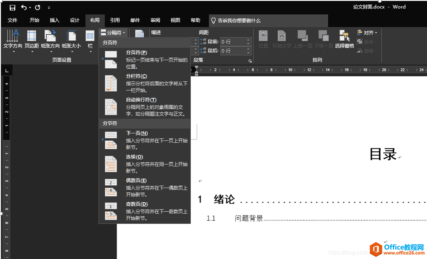Click the 纸张方向 orientation icon
This screenshot has width=427, height=259.
pyautogui.click(x=50, y=36)
